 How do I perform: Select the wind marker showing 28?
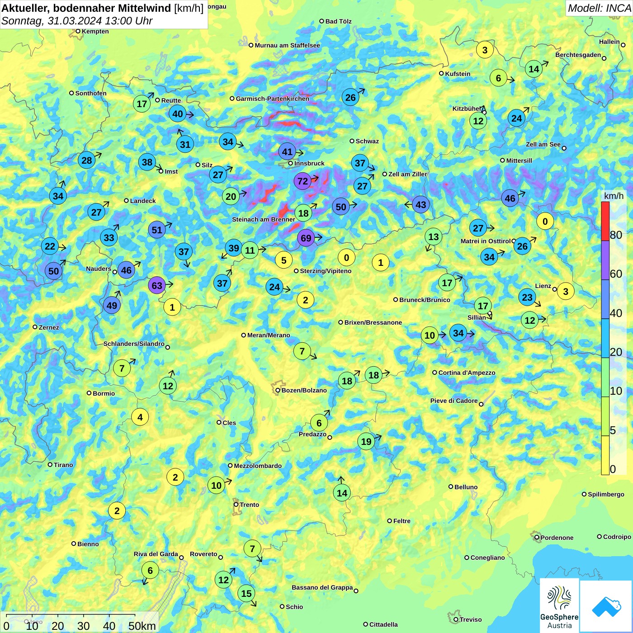pos(86,160)
